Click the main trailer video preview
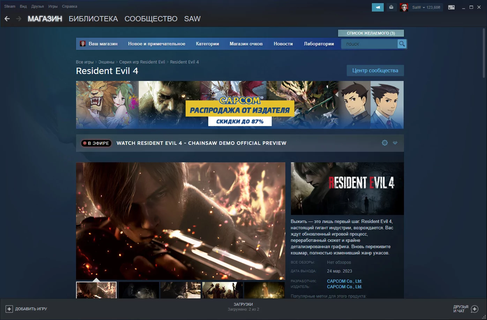Image resolution: width=487 pixels, height=320 pixels. [181, 221]
